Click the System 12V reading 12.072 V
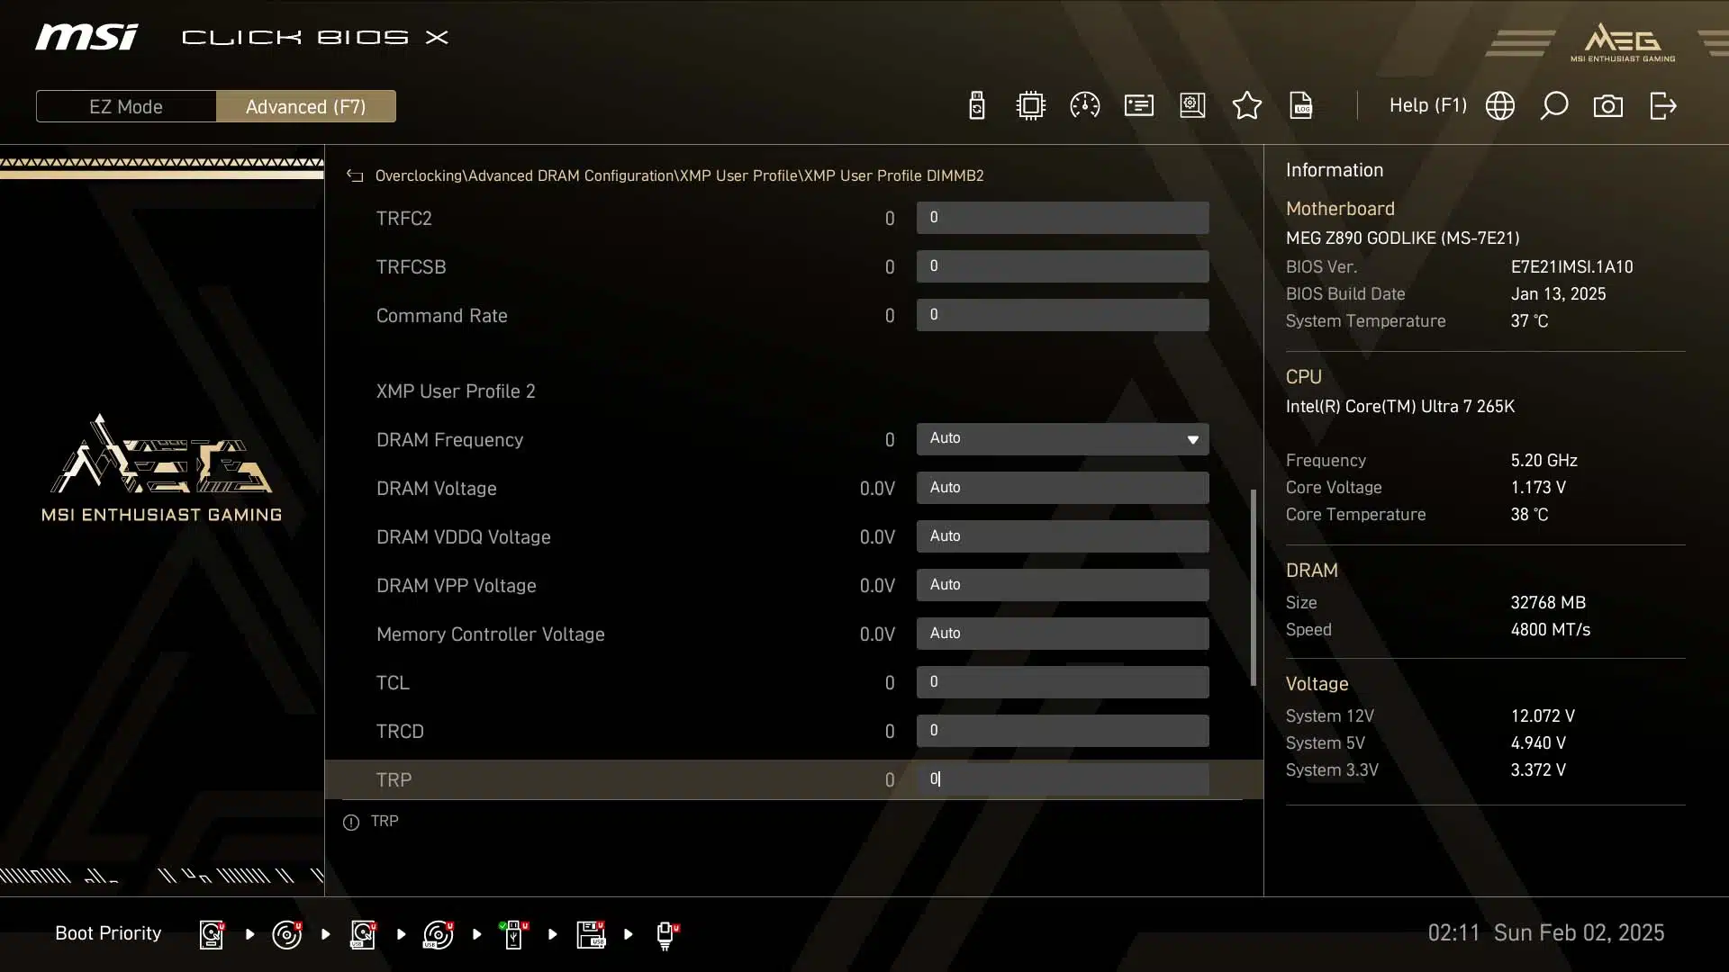 (x=1543, y=716)
